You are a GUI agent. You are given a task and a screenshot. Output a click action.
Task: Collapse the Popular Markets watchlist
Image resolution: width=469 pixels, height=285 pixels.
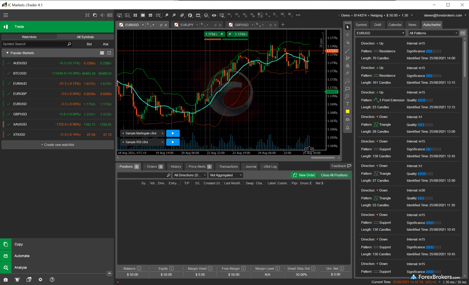coord(7,52)
